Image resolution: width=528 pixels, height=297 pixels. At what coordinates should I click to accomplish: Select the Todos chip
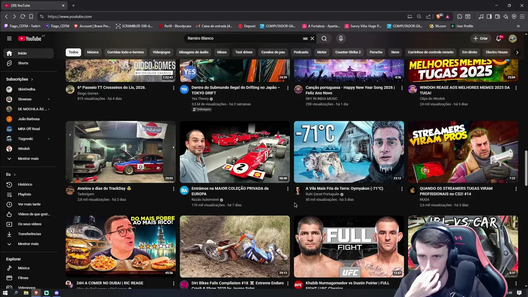73,52
